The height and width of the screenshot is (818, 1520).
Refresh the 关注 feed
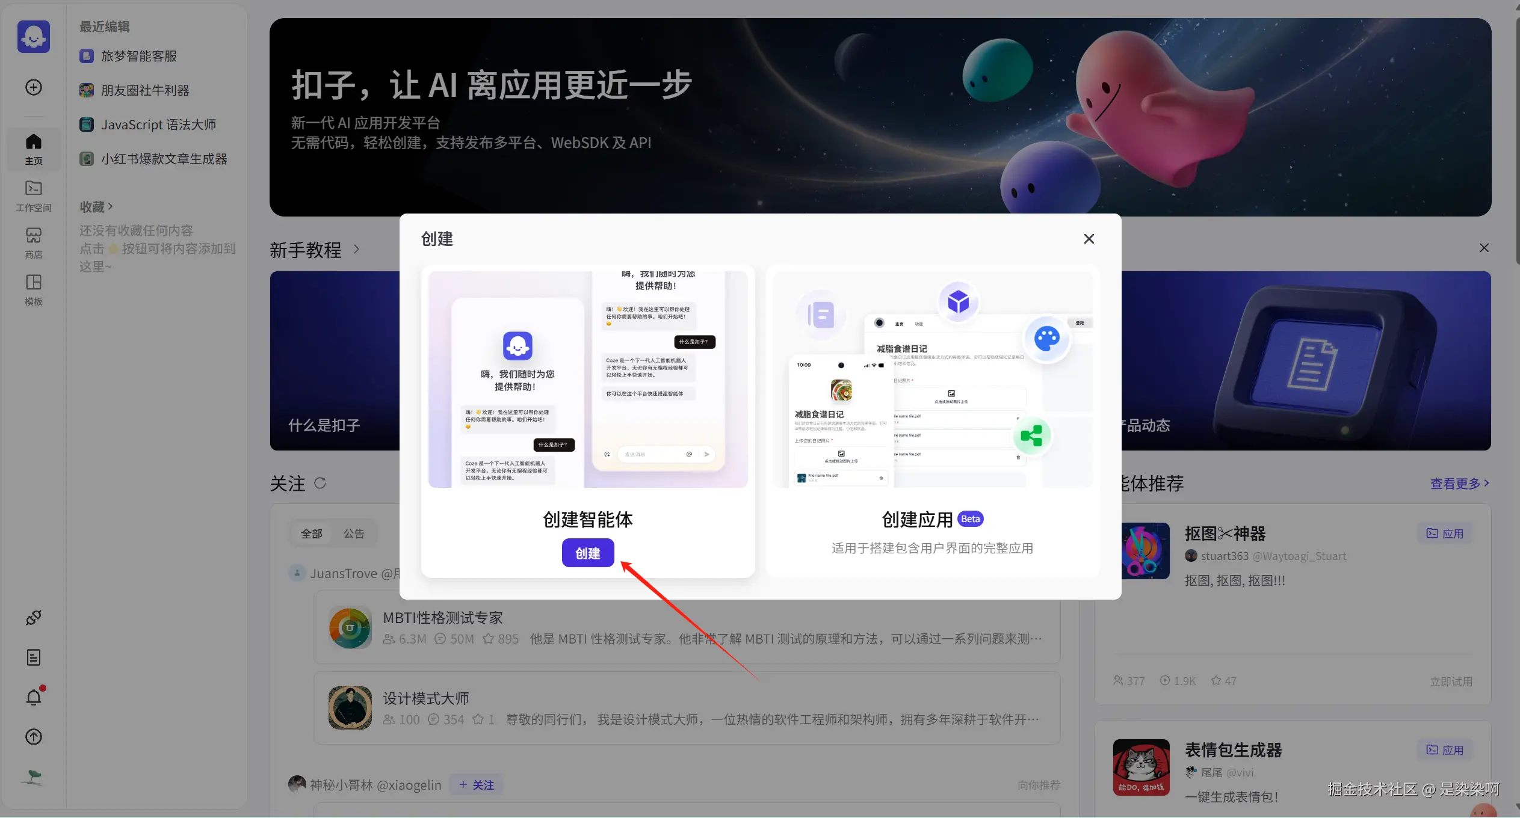coord(321,483)
